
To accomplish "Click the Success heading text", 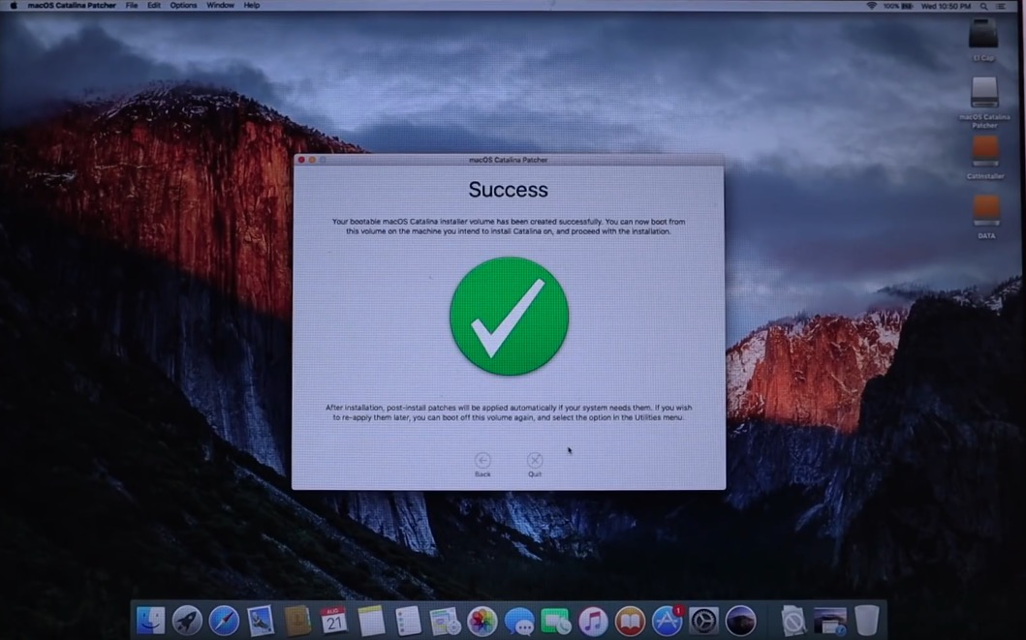I will [509, 190].
